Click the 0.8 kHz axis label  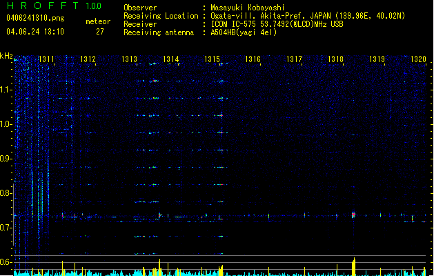pos(6,193)
